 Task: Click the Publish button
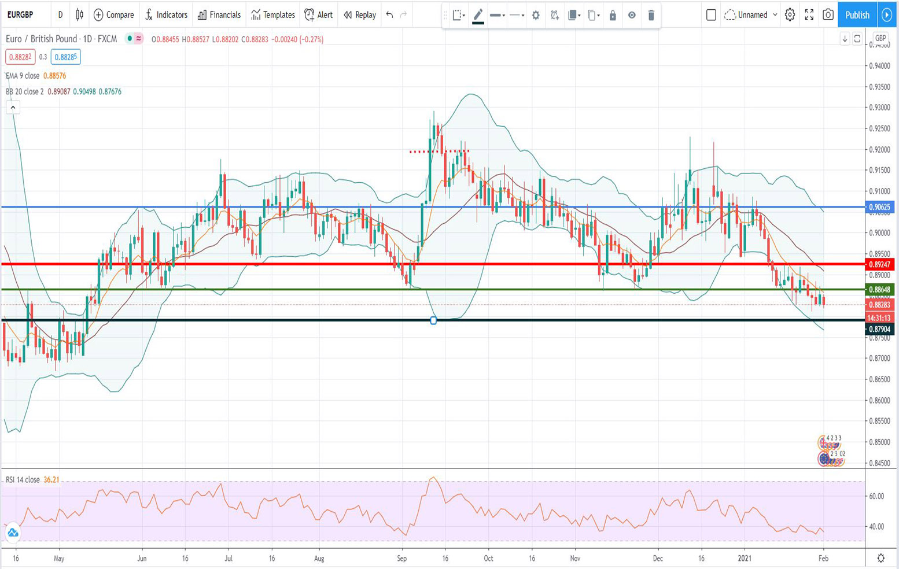857,15
